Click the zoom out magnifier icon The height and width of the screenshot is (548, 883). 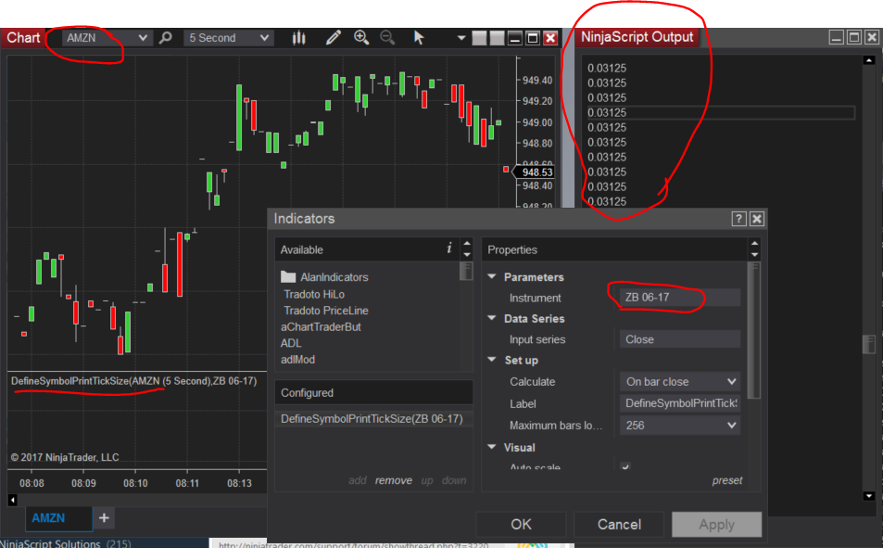click(x=387, y=38)
